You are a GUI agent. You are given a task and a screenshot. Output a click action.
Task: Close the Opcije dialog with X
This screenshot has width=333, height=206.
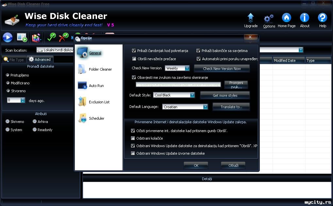tap(250, 37)
